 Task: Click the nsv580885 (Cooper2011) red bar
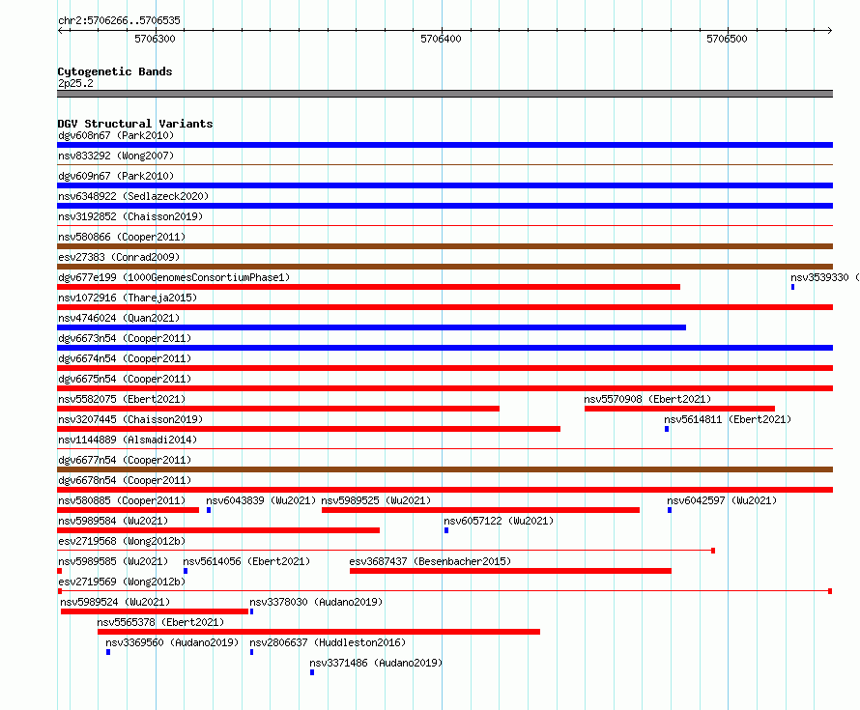pyautogui.click(x=128, y=510)
